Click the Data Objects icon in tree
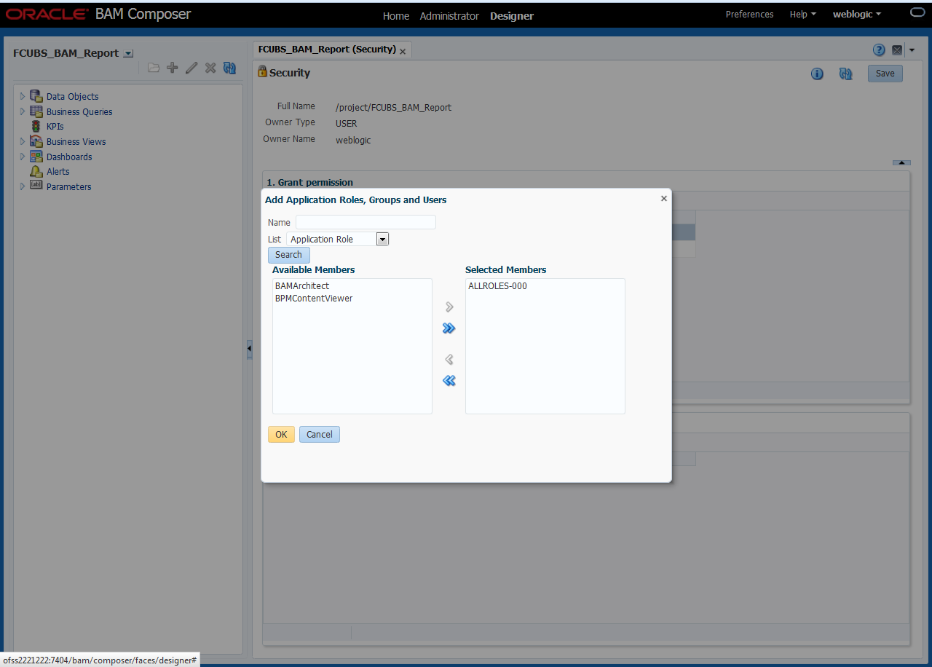The width and height of the screenshot is (932, 667). point(36,96)
